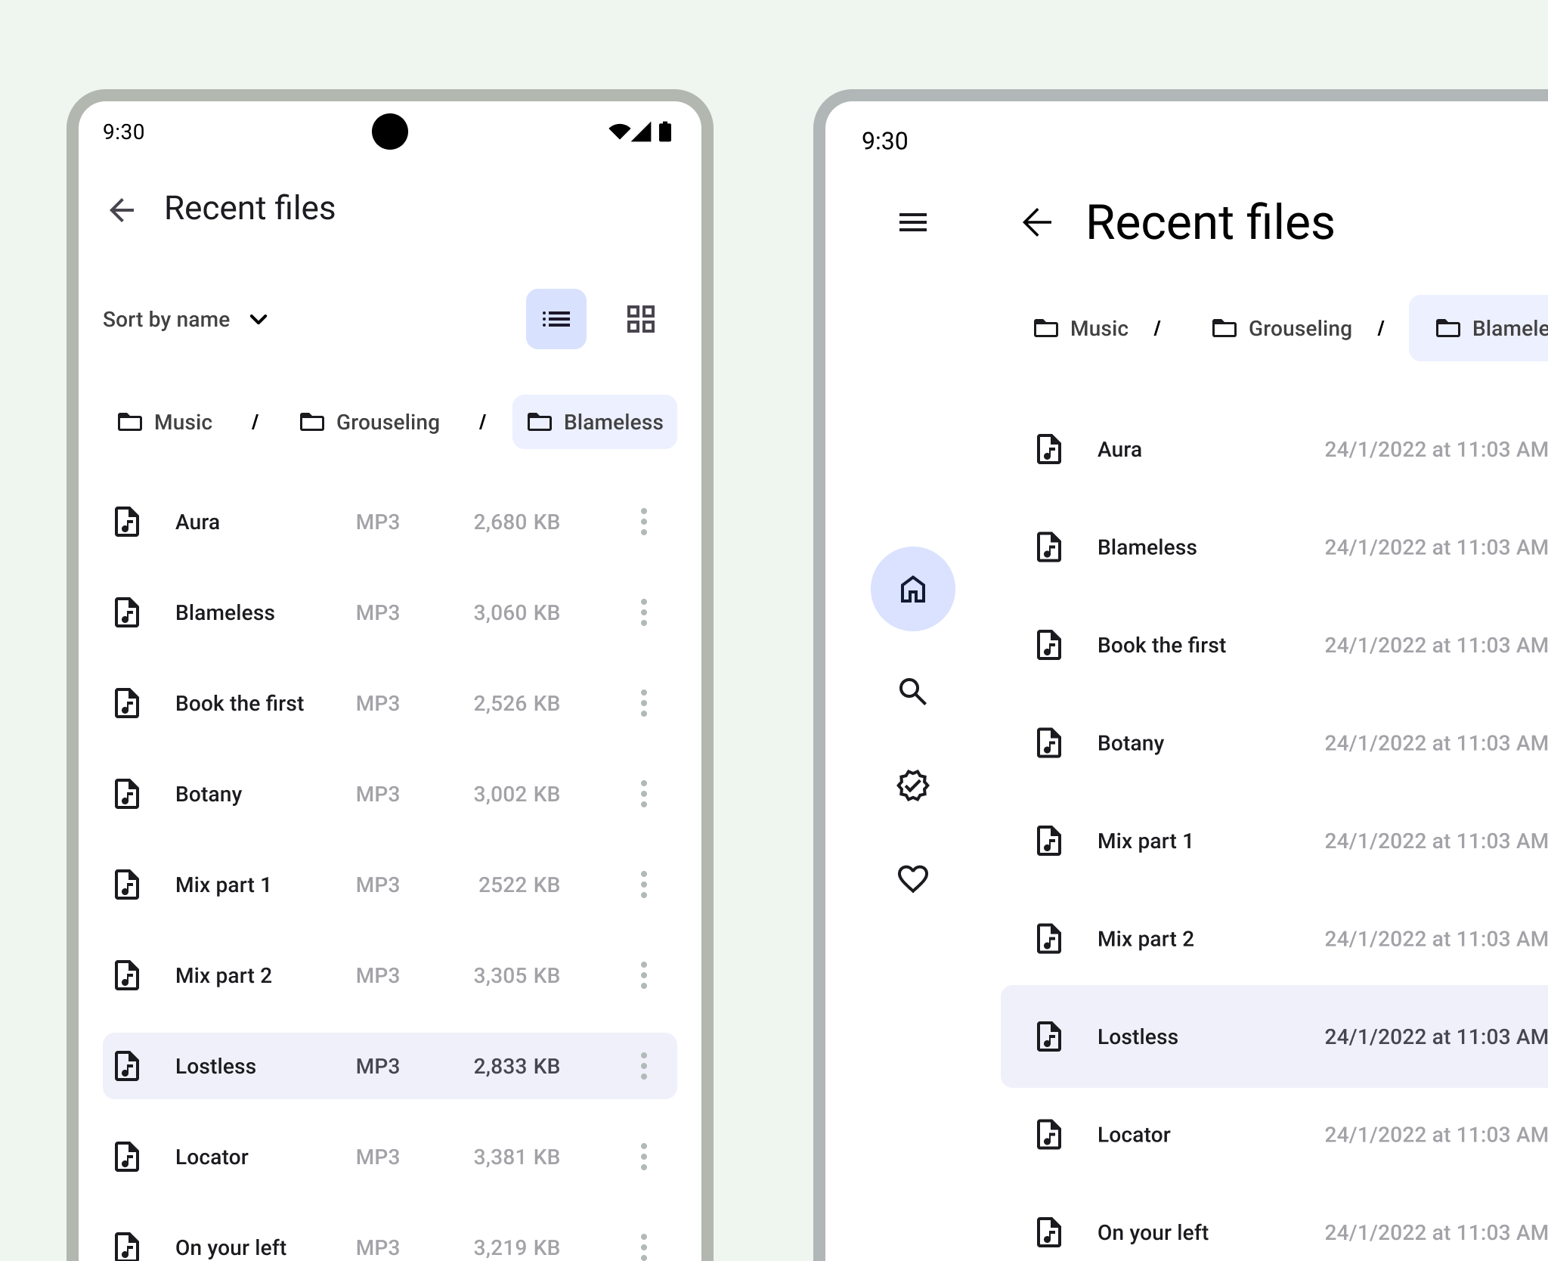
Task: Switch to grid view layout
Action: (642, 319)
